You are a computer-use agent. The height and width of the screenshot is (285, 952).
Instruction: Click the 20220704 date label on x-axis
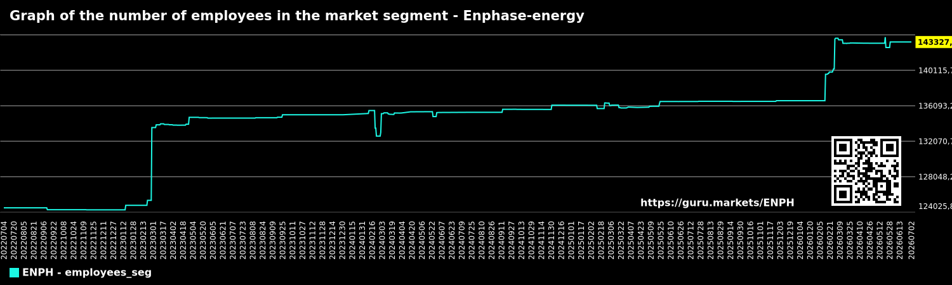coord(4,239)
